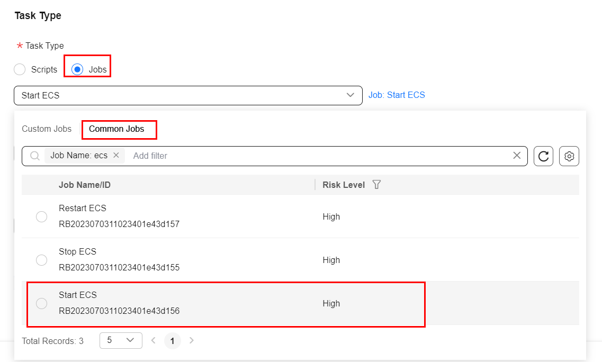Select the Jobs radio button
Image resolution: width=602 pixels, height=362 pixels.
pos(77,69)
